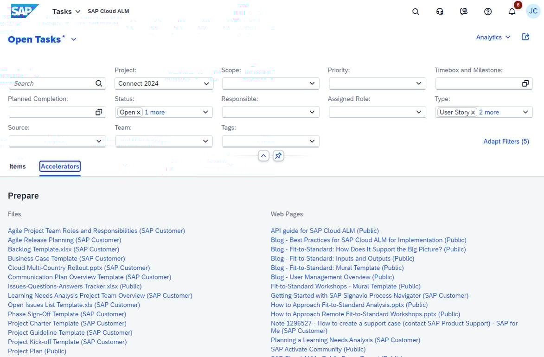The height and width of the screenshot is (357, 544).
Task: Open the Timebox and Milestone value help icon
Action: [x=525, y=83]
